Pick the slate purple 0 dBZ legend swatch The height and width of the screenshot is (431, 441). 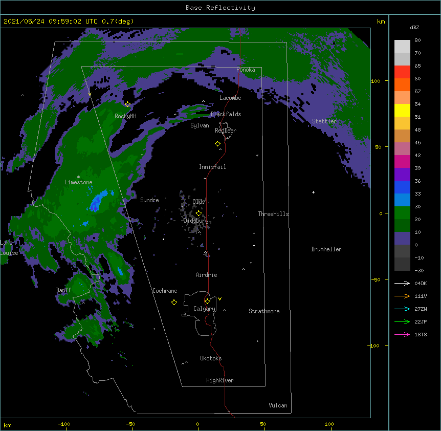point(402,239)
